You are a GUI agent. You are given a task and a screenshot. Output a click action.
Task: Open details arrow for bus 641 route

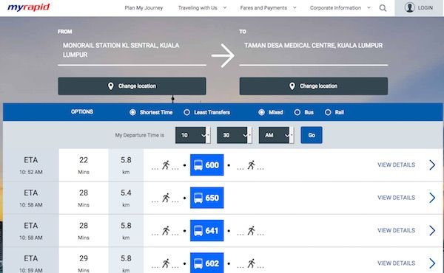point(432,230)
